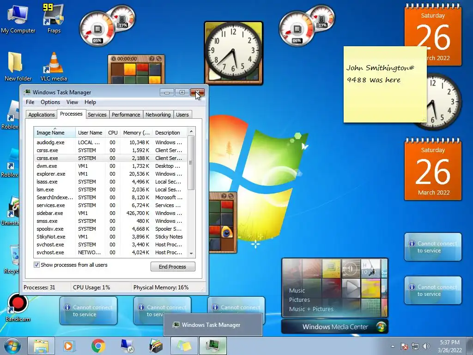
Task: Open the View menu in Task Manager
Action: coord(72,102)
